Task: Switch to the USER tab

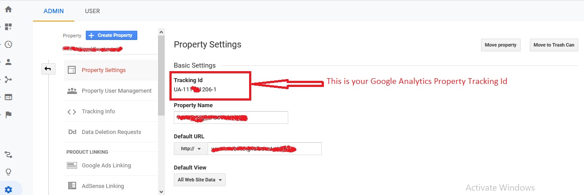Action: pos(92,11)
